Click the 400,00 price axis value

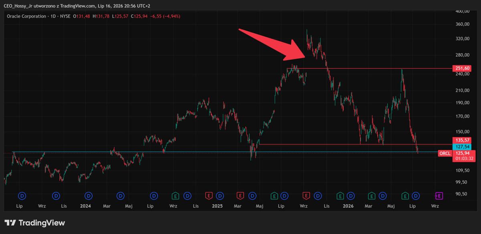(x=462, y=11)
